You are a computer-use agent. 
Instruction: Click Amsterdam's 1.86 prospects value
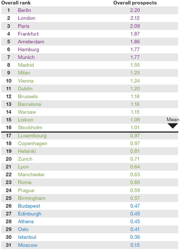coord(135,42)
